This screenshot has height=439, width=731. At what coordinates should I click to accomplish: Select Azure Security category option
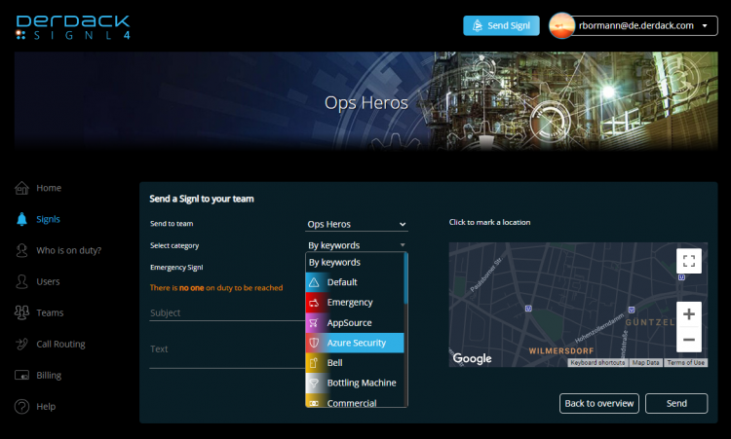pyautogui.click(x=355, y=343)
